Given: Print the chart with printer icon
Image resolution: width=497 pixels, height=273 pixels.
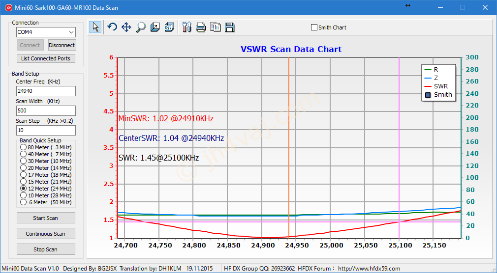Looking at the screenshot, I should tap(201, 27).
